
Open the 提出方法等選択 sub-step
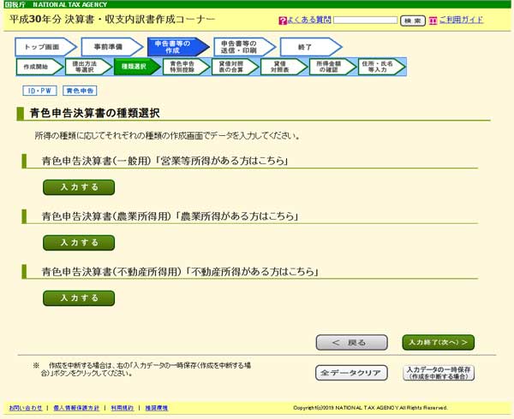tap(84, 67)
